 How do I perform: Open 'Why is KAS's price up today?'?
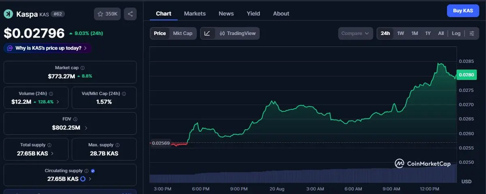pos(48,48)
